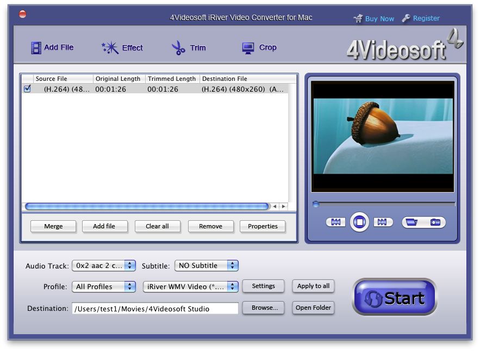Click the Source File column header

tap(63, 79)
